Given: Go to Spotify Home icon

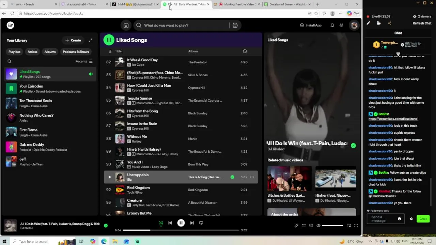Looking at the screenshot, I should [x=126, y=25].
